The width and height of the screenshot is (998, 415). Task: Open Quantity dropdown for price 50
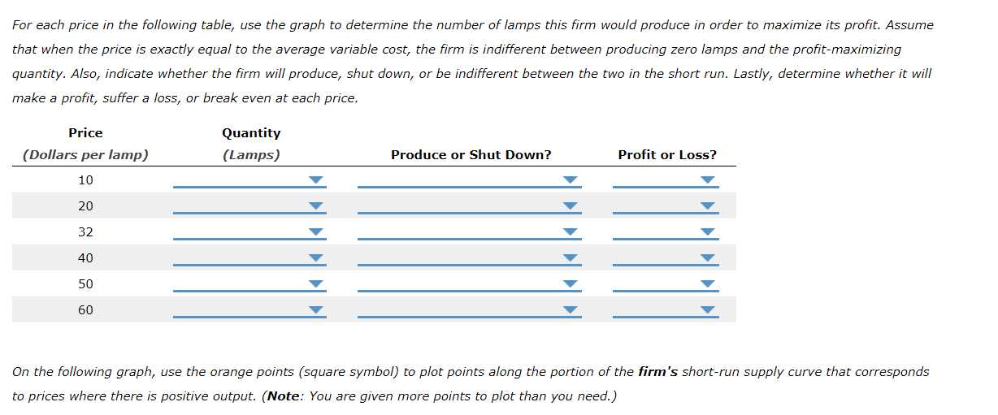point(249,283)
